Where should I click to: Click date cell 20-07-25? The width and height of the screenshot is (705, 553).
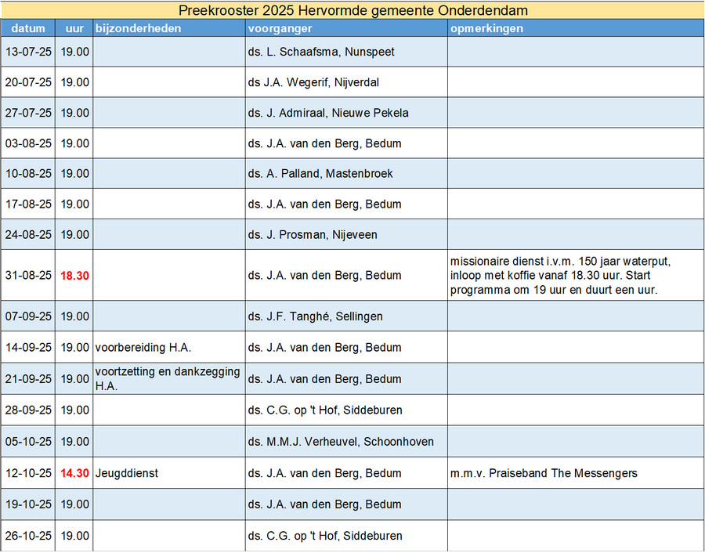(28, 82)
